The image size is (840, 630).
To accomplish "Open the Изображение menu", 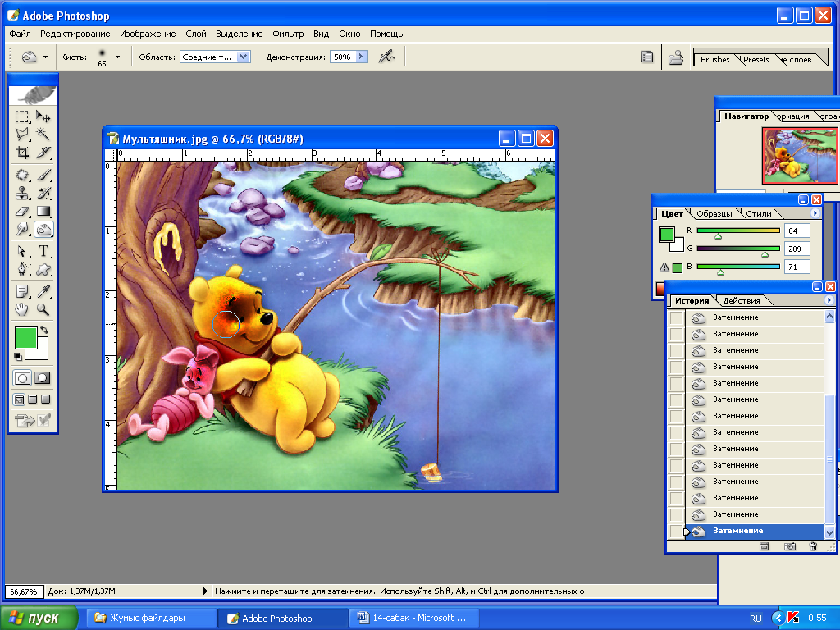I will point(148,34).
